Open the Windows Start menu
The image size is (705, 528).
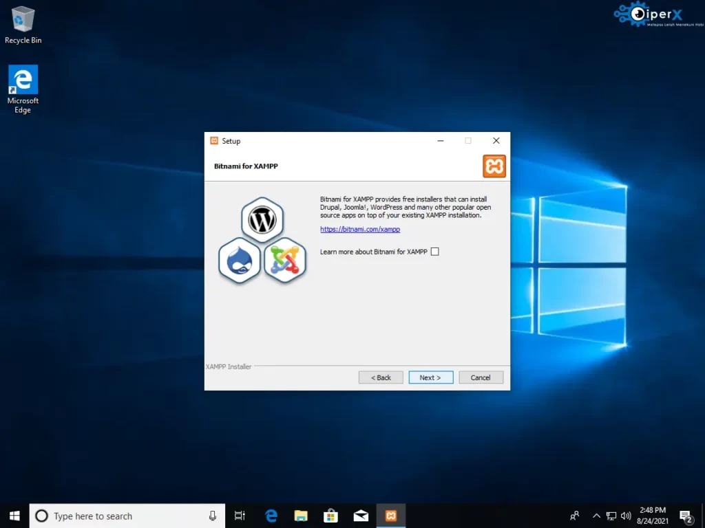pyautogui.click(x=14, y=516)
